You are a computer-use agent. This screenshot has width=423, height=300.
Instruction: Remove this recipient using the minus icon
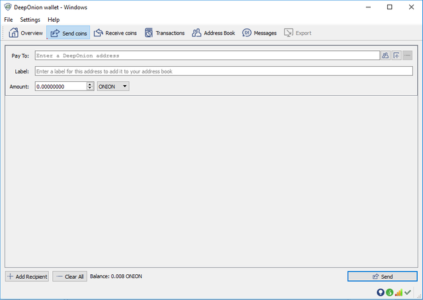(x=407, y=56)
